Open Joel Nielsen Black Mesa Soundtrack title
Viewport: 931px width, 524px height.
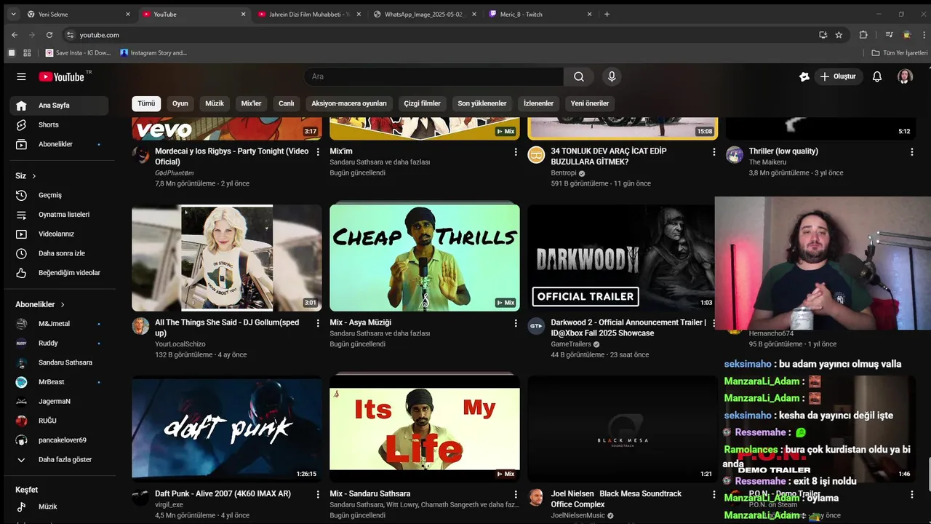click(616, 499)
